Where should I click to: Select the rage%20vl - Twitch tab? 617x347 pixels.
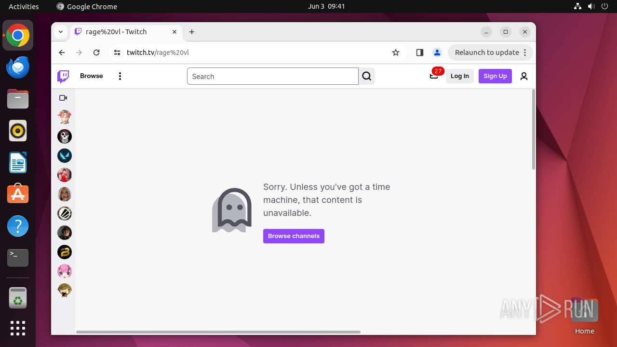point(126,32)
